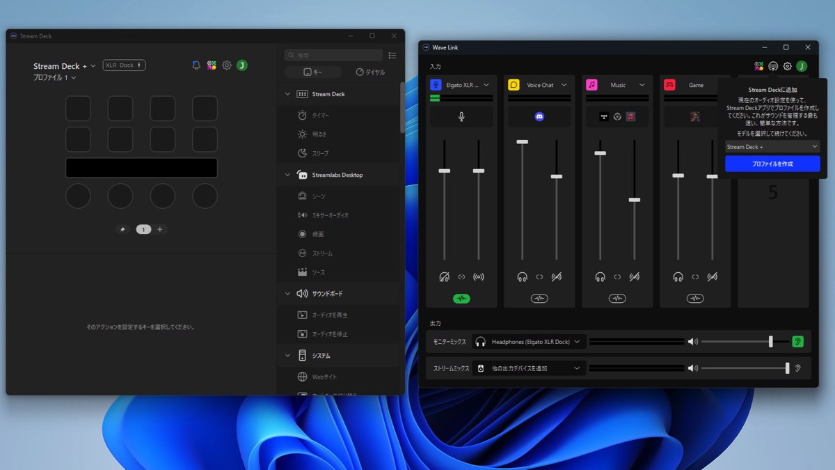Select the タイマー action in list
The height and width of the screenshot is (470, 835).
point(320,116)
